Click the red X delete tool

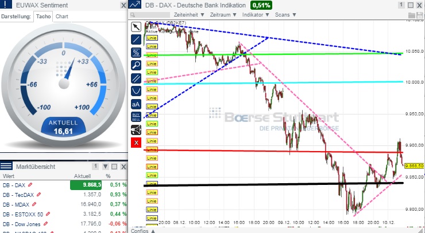136,143
